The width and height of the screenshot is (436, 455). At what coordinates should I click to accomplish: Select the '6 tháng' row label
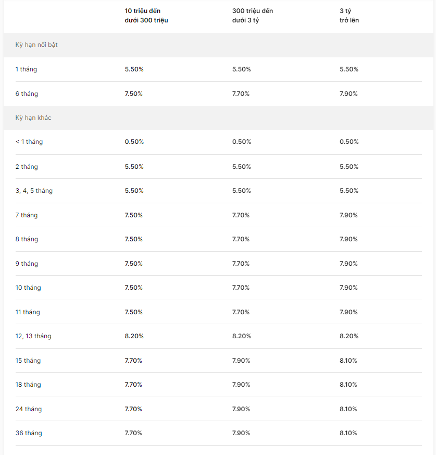pos(27,94)
